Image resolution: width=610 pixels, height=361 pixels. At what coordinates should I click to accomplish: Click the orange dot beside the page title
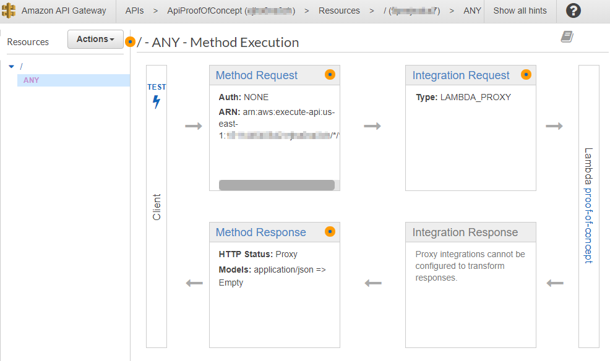[x=131, y=41]
